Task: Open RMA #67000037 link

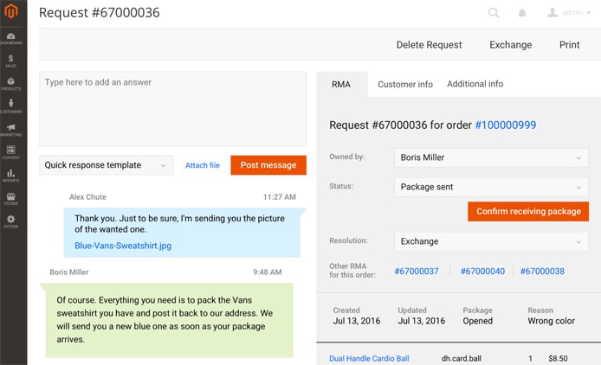Action: click(417, 272)
